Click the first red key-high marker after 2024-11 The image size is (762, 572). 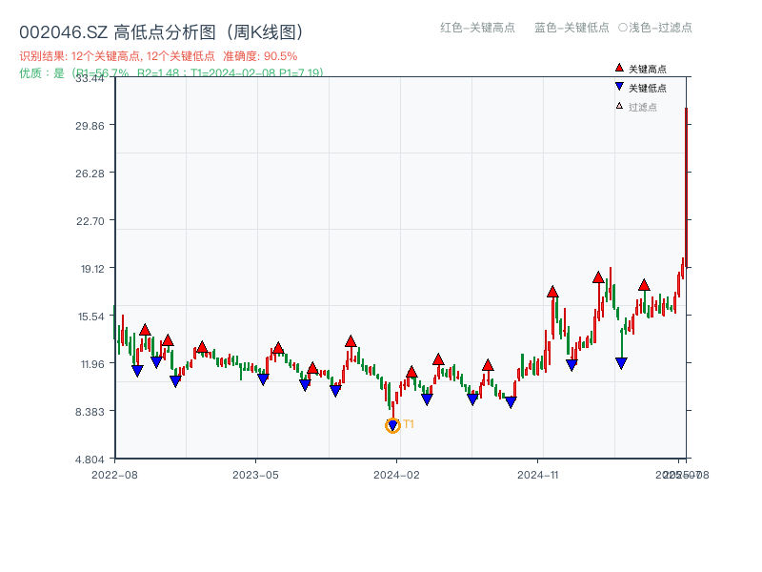coord(552,292)
